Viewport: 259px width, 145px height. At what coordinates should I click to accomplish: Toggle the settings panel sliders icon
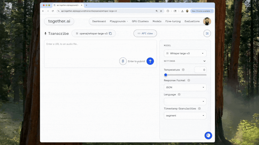[207, 33]
